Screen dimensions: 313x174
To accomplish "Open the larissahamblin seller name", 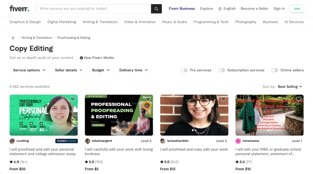I will point(178,141).
